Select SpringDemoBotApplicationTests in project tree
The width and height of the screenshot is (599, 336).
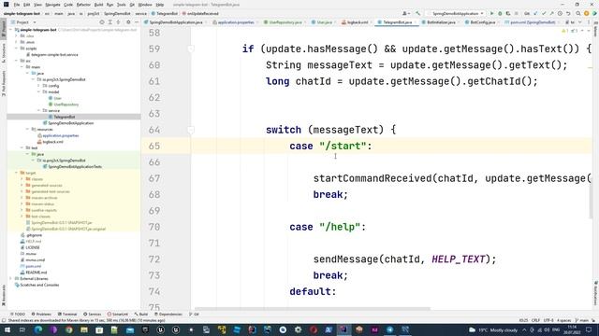coord(75,166)
